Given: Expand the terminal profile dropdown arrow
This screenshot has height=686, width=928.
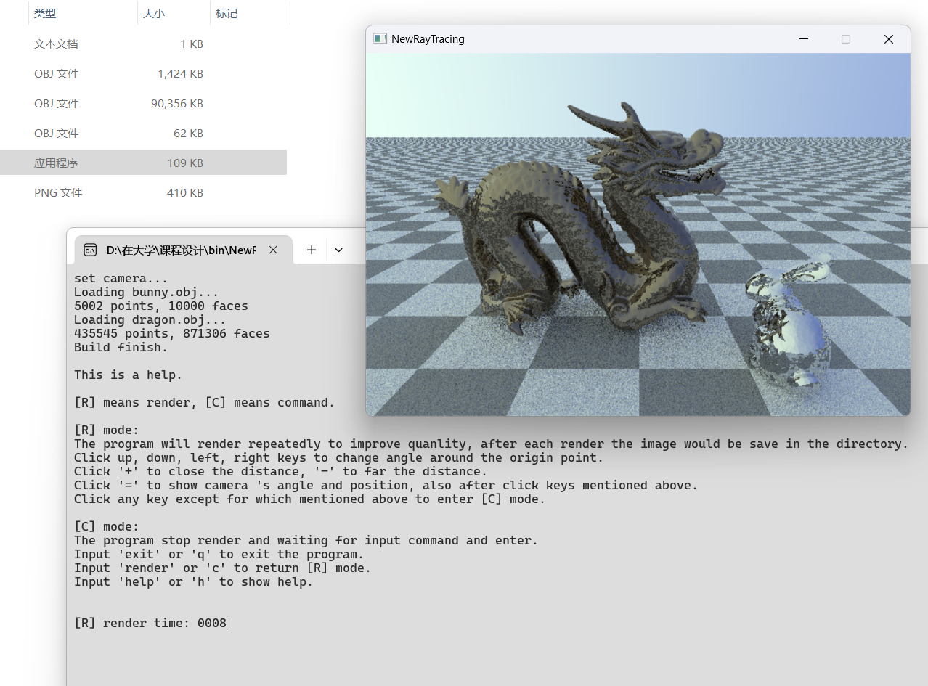Looking at the screenshot, I should pos(338,250).
